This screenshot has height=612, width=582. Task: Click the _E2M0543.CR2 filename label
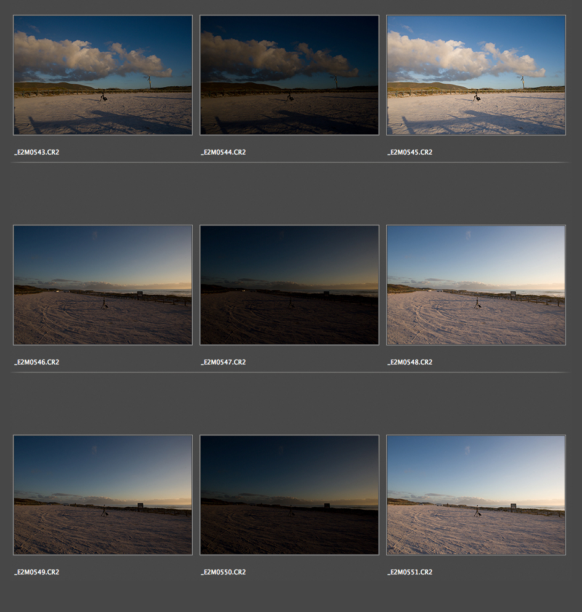(x=36, y=152)
